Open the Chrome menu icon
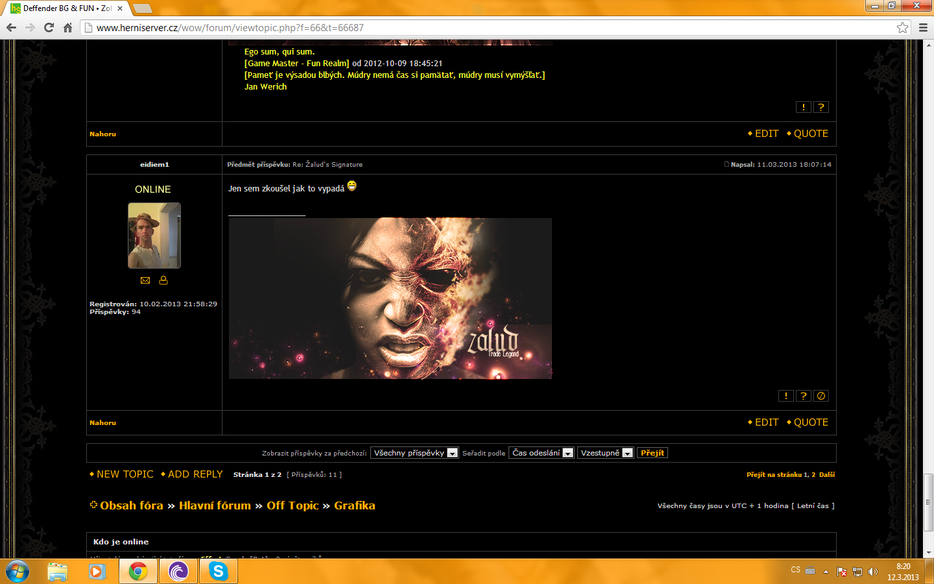 point(923,27)
